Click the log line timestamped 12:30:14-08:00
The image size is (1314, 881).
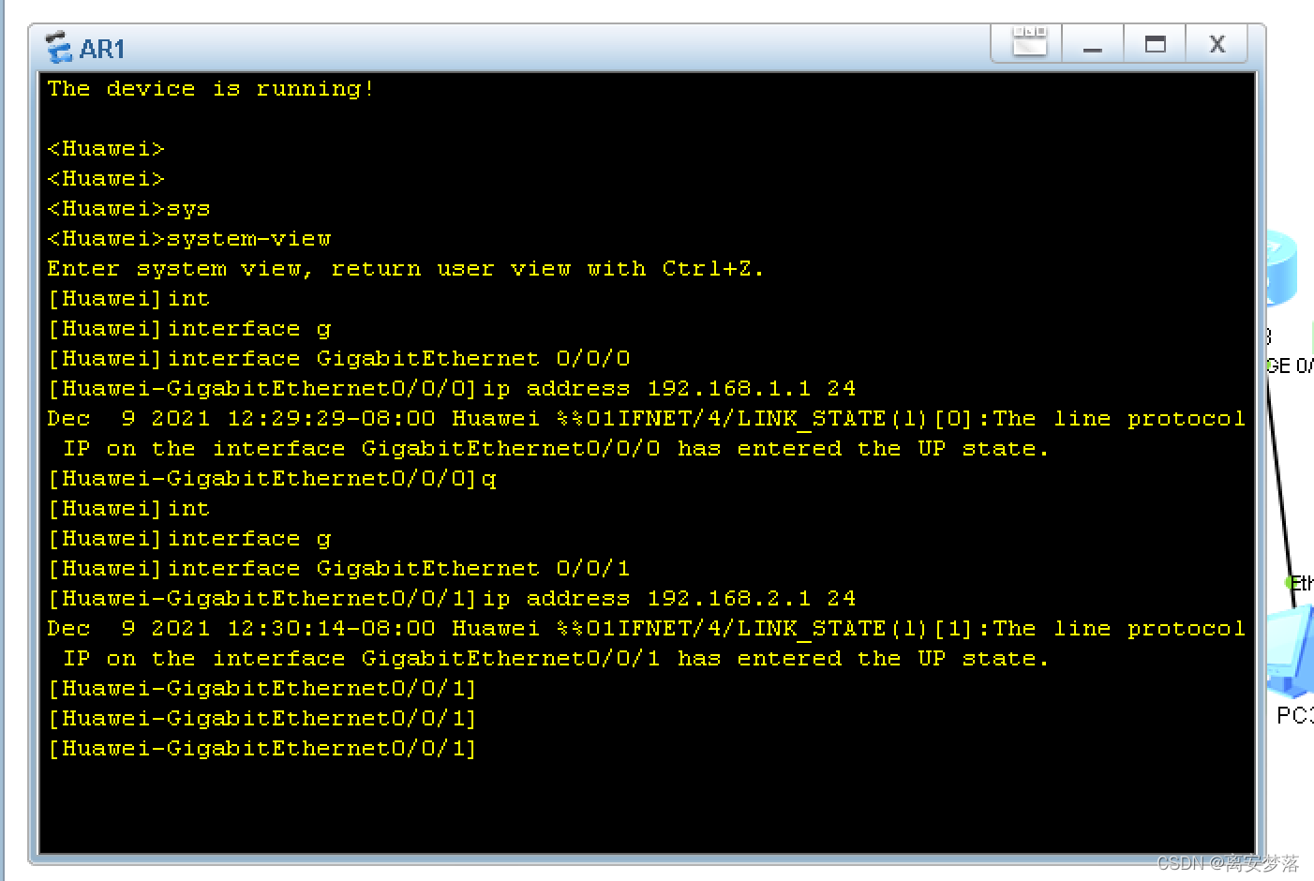pyautogui.click(x=647, y=629)
